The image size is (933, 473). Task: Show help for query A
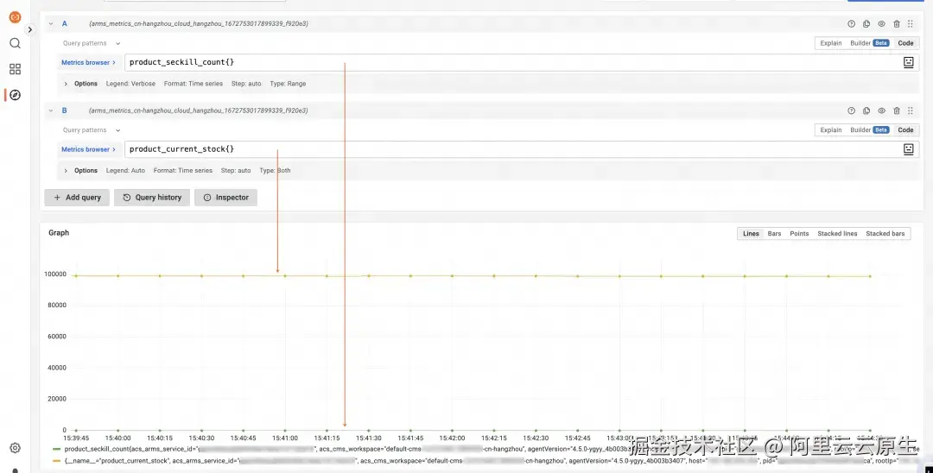(x=851, y=24)
